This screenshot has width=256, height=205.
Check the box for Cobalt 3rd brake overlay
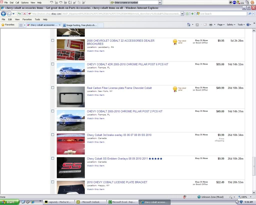tap(53, 135)
